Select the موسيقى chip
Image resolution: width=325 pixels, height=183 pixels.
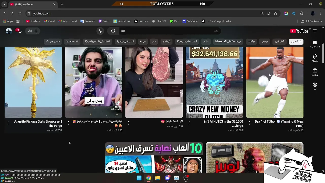(x=265, y=41)
